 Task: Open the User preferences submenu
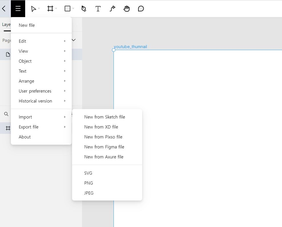41,91
